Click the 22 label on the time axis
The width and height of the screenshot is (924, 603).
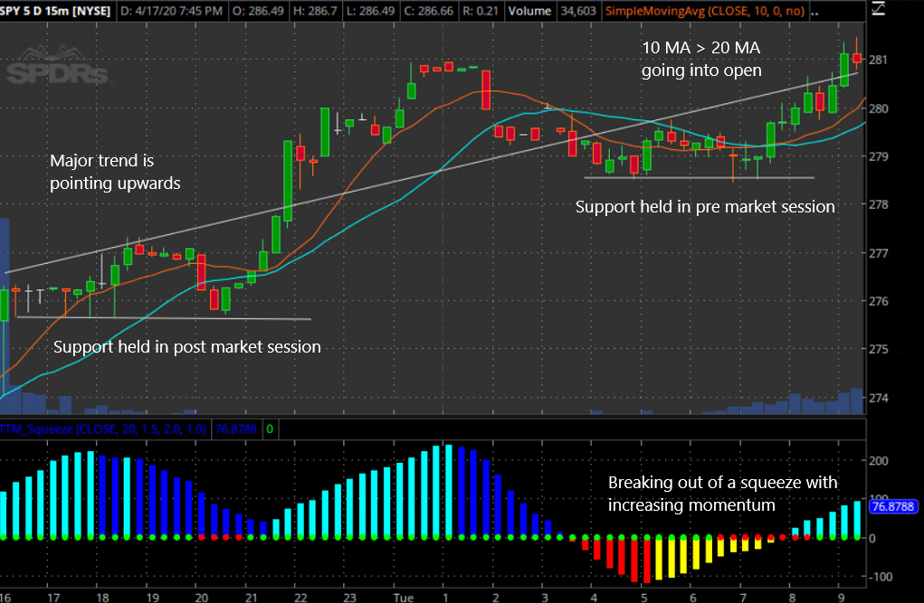[300, 597]
